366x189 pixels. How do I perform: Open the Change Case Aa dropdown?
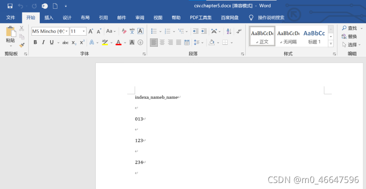pyautogui.click(x=111, y=31)
